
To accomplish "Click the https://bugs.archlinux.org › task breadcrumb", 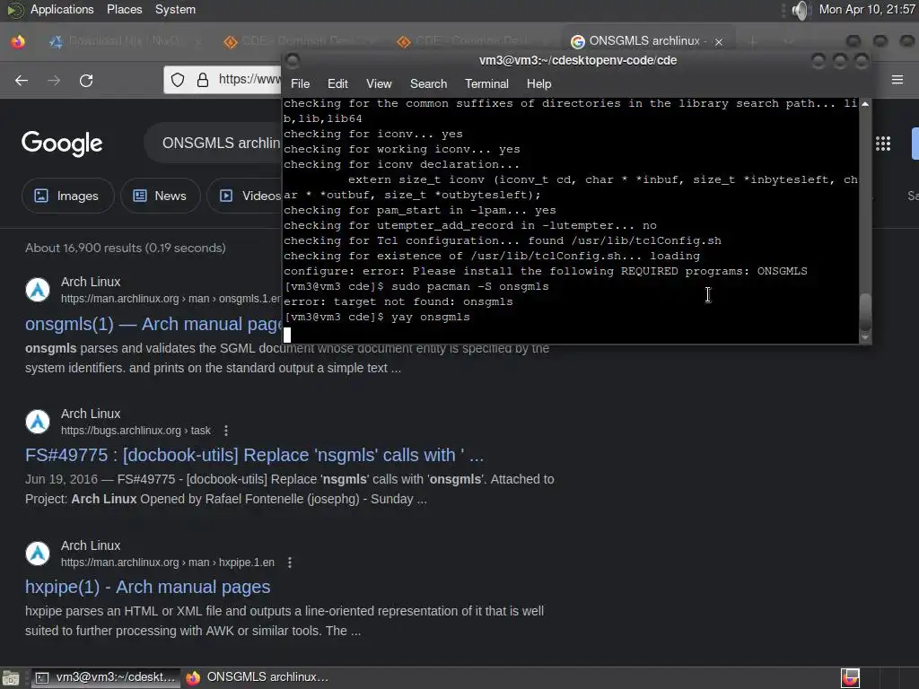I will coord(136,431).
